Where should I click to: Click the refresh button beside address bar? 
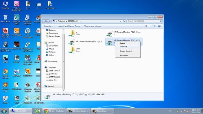tap(124, 21)
